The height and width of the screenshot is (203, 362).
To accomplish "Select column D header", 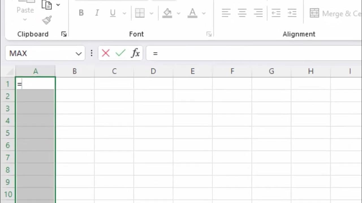I will point(153,71).
